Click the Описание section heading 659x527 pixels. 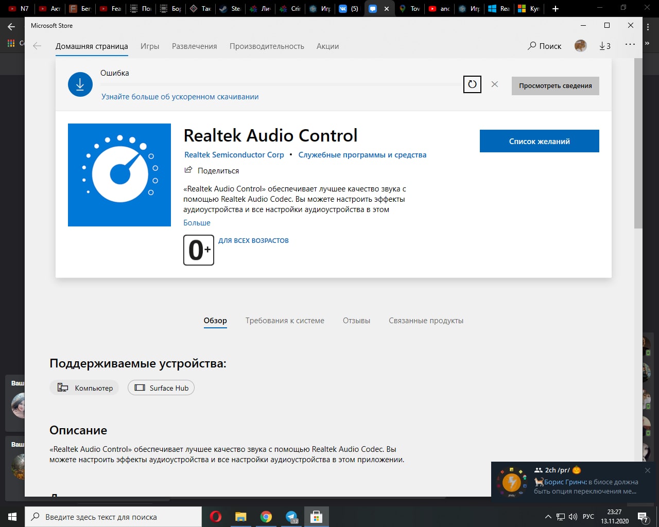78,430
